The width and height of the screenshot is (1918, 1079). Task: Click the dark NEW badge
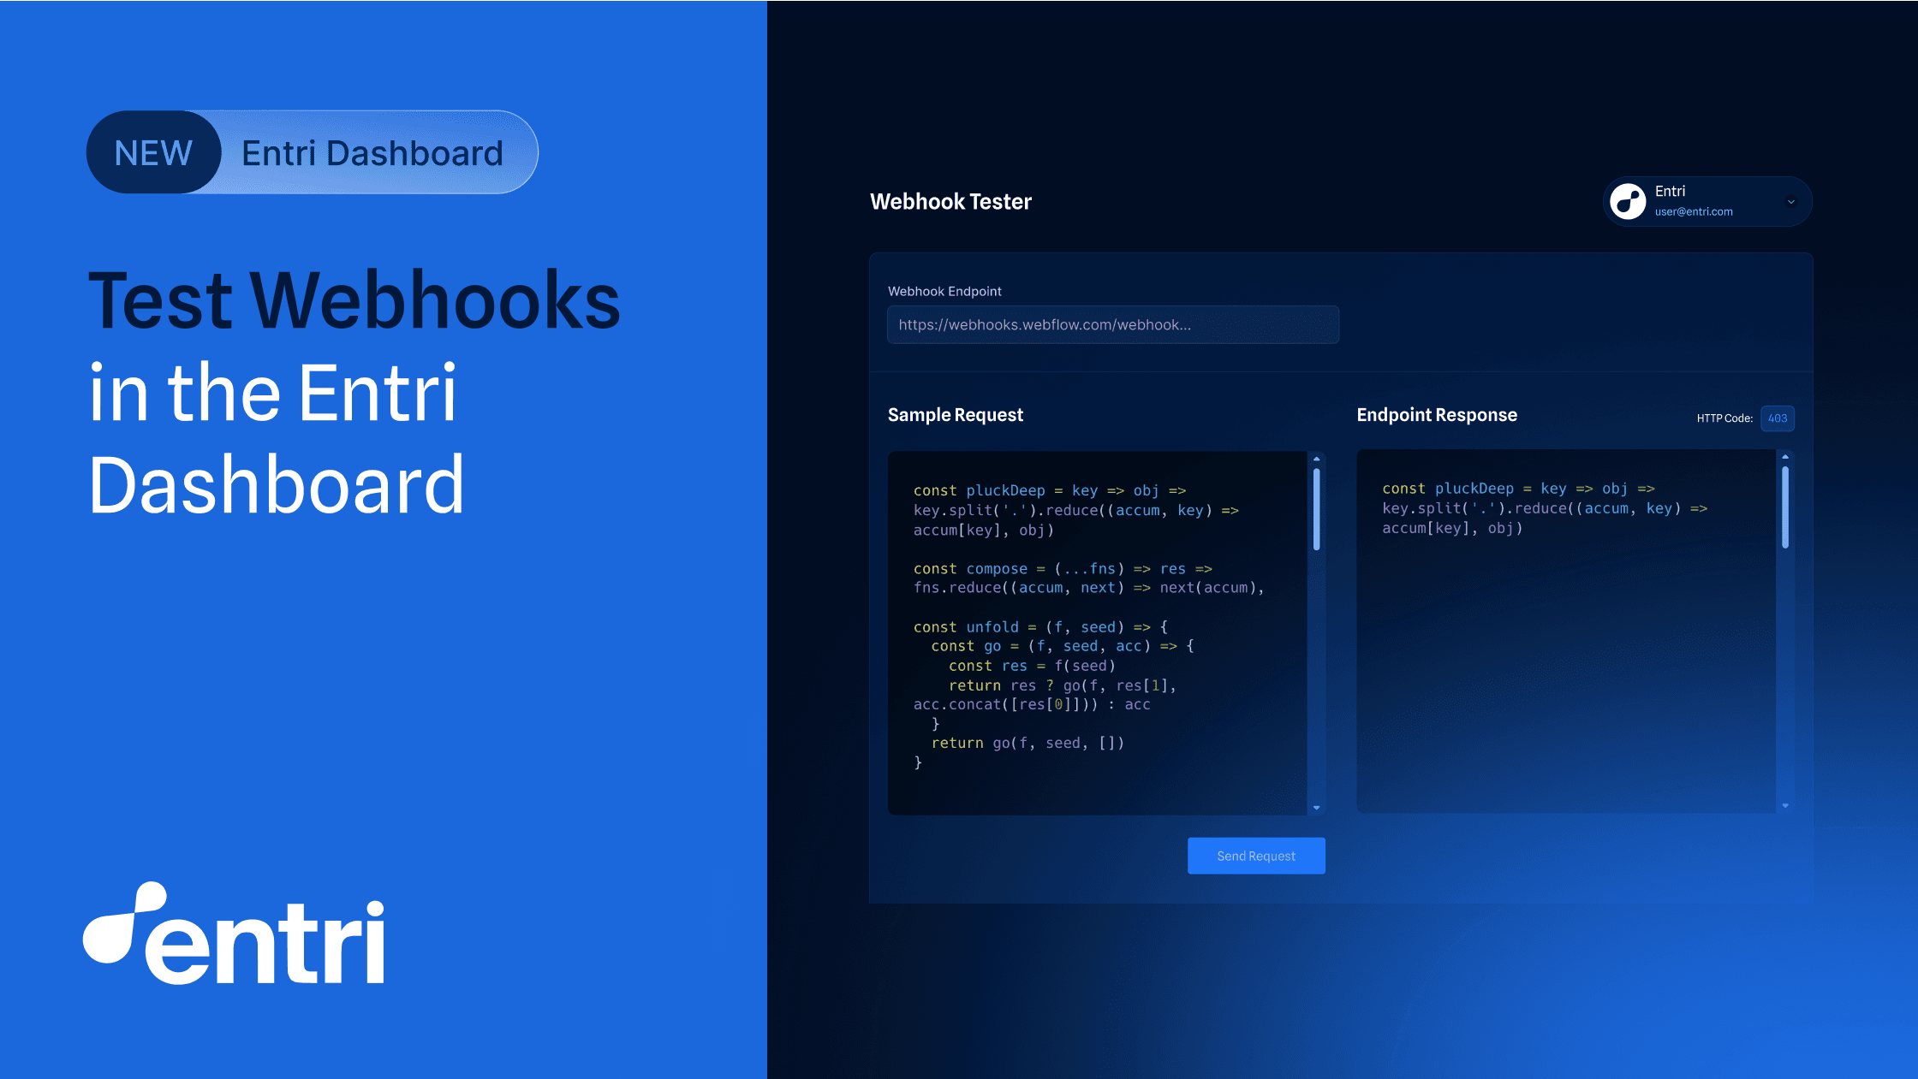click(x=153, y=153)
